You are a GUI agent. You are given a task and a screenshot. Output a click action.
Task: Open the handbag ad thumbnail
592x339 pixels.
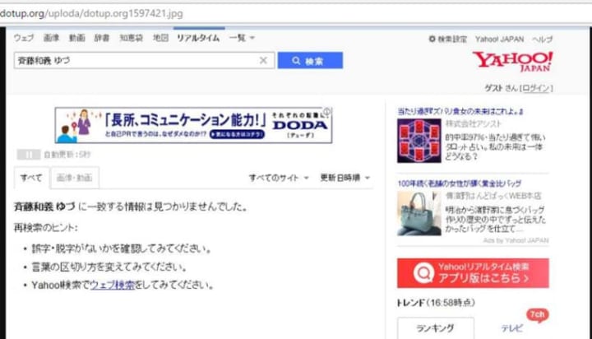coord(419,213)
